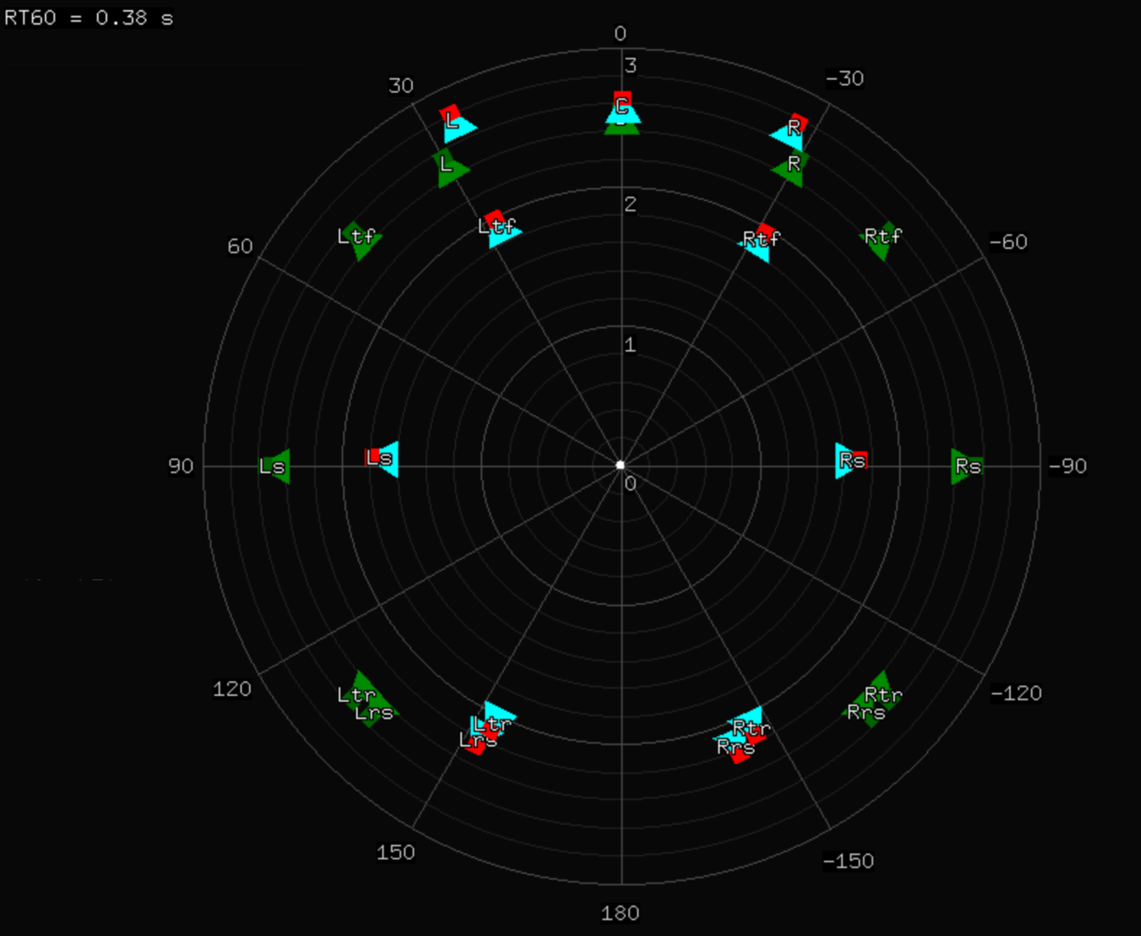The width and height of the screenshot is (1141, 936).
Task: Click the 180 degree angle label
Action: pyautogui.click(x=620, y=913)
